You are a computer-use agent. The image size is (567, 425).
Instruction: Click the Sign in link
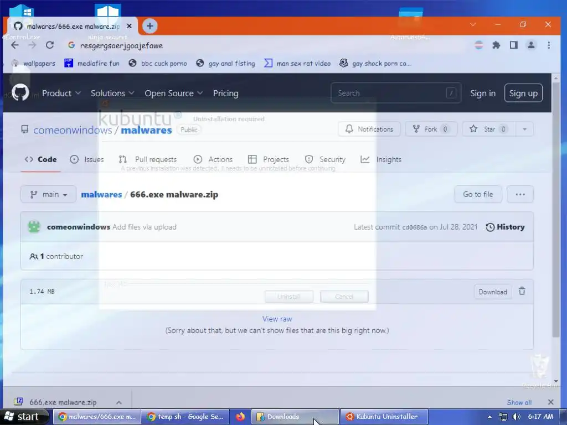[x=483, y=93]
